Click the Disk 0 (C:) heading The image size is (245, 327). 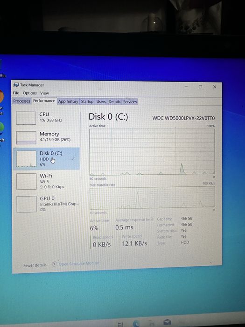pos(108,117)
